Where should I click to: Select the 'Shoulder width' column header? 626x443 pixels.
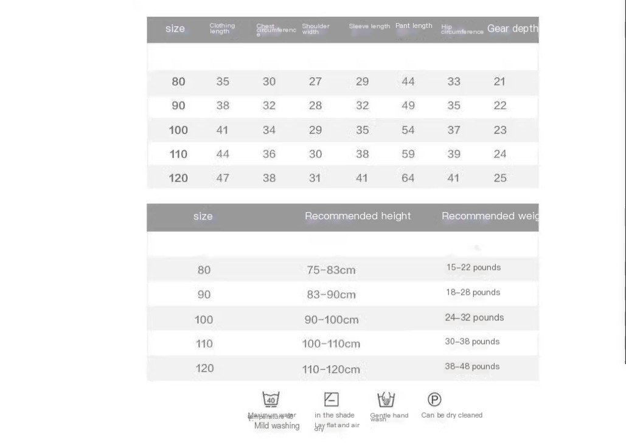pos(315,29)
